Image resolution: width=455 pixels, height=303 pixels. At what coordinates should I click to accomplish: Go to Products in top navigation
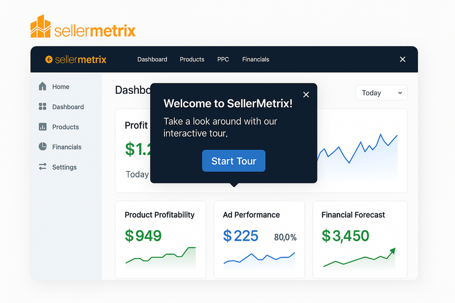pyautogui.click(x=192, y=60)
